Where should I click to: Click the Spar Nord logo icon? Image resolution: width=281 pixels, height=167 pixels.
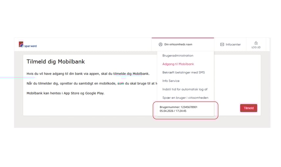tap(21, 44)
